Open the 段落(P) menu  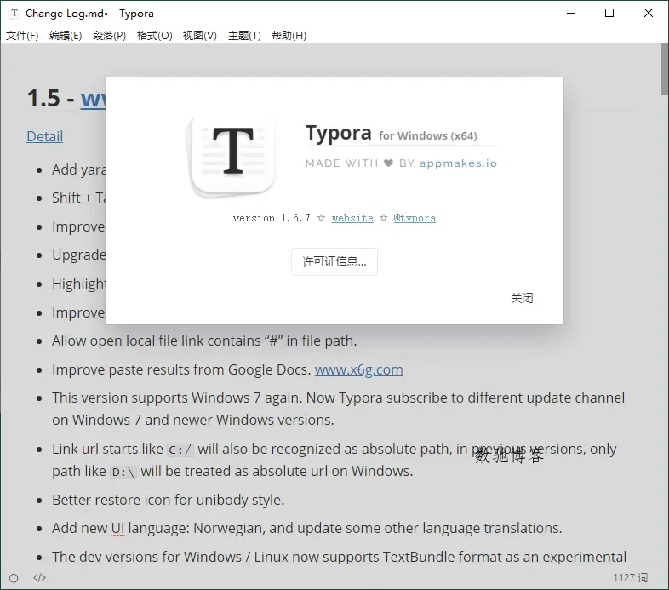click(x=109, y=36)
